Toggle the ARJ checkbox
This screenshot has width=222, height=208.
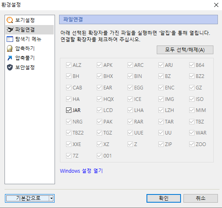pos(161,65)
